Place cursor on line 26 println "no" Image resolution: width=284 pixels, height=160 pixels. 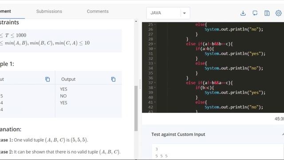[234, 29]
